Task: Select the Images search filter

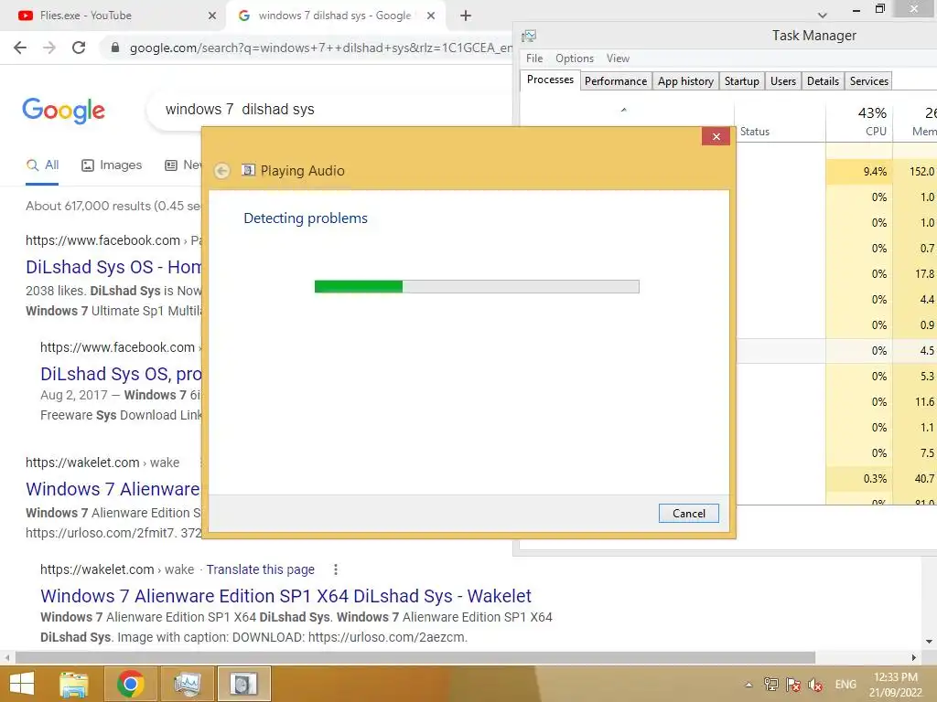Action: click(x=112, y=165)
